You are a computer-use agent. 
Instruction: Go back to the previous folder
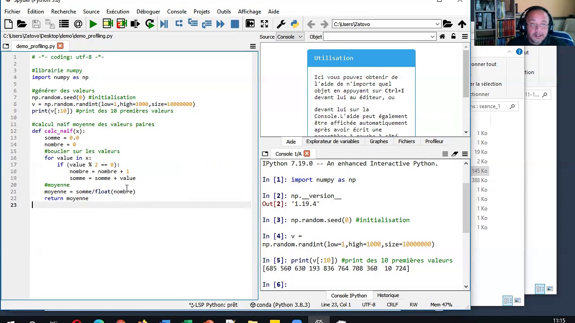point(311,24)
